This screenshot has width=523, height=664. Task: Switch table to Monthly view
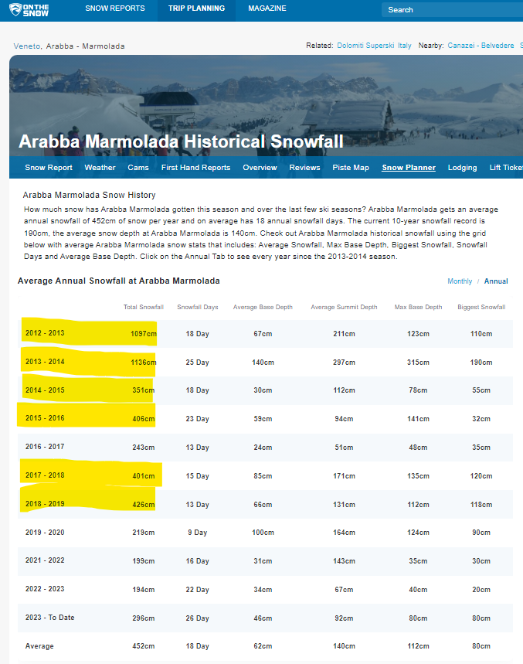460,281
